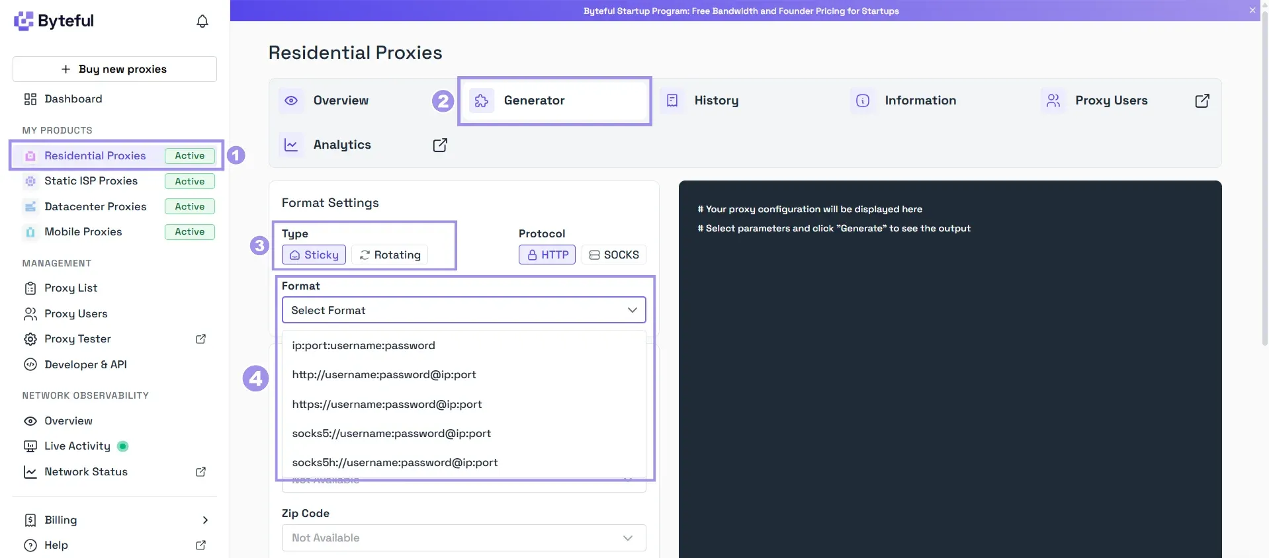The height and width of the screenshot is (558, 1269).
Task: Click the Startup Program banner text
Action: [x=741, y=11]
